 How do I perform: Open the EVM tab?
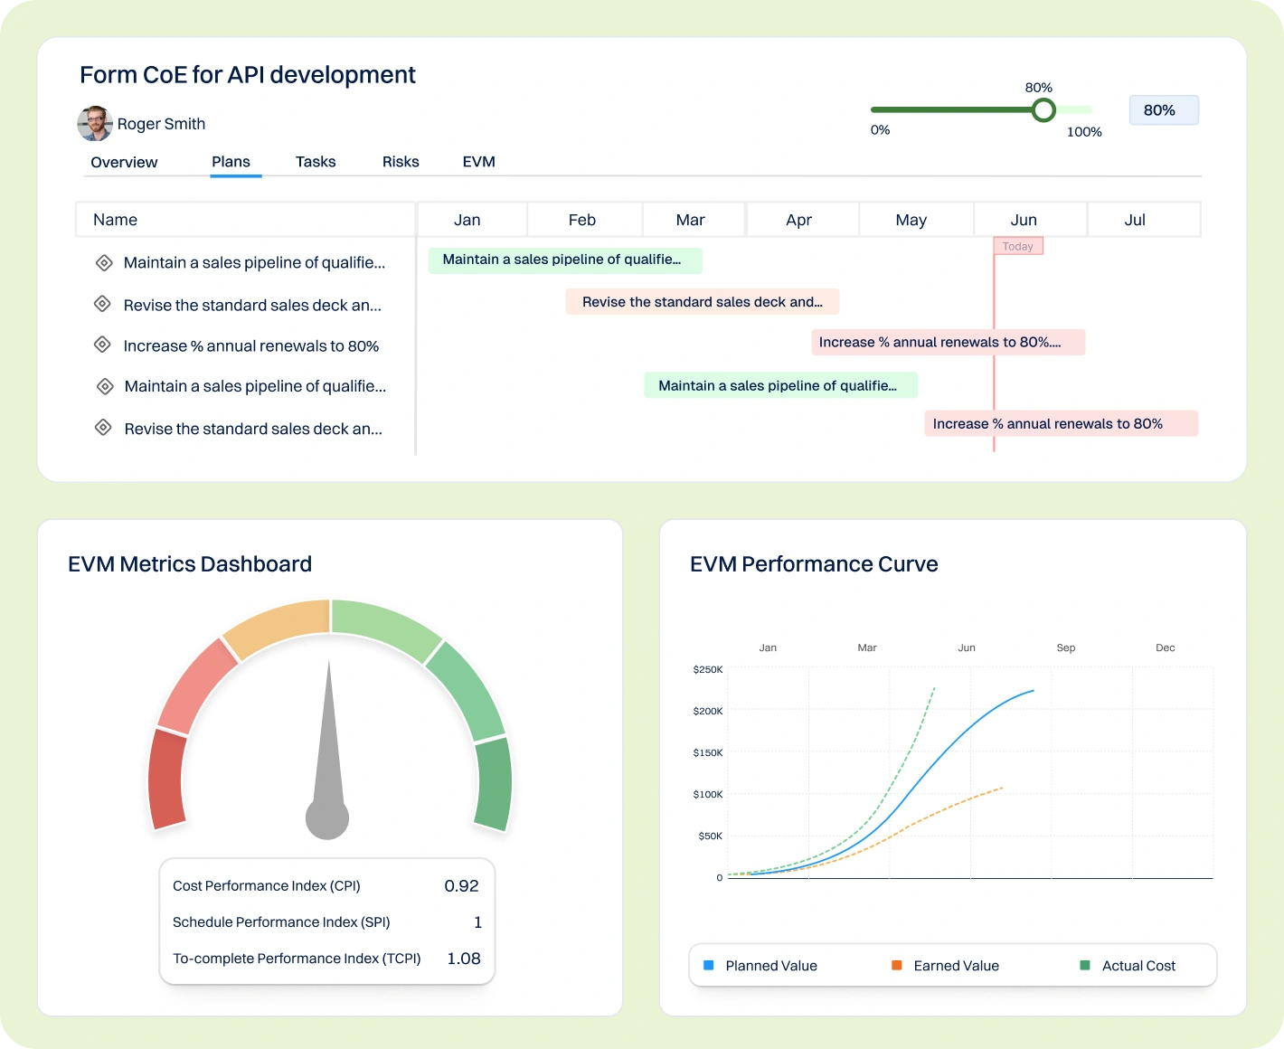point(478,161)
